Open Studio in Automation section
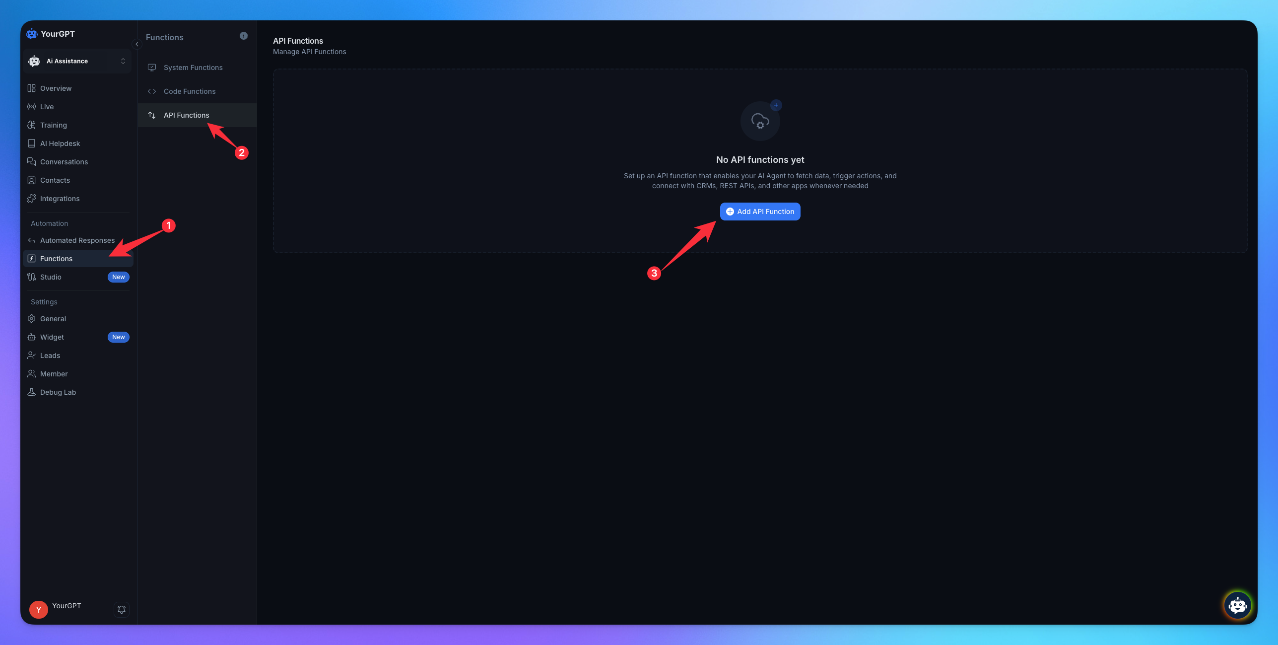1278x645 pixels. [51, 277]
